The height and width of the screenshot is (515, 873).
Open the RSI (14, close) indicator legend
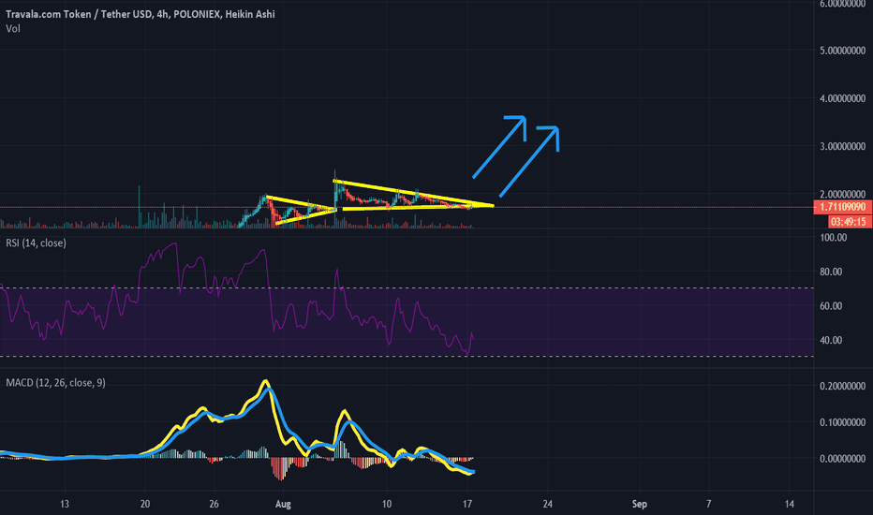pyautogui.click(x=36, y=243)
